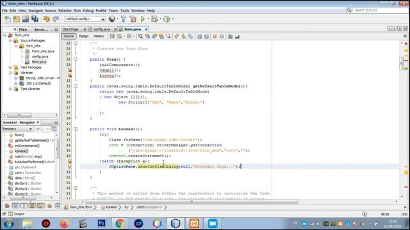Image resolution: width=410 pixels, height=230 pixels.
Task: Click the red Start Macro Recording icon
Action: (215, 36)
